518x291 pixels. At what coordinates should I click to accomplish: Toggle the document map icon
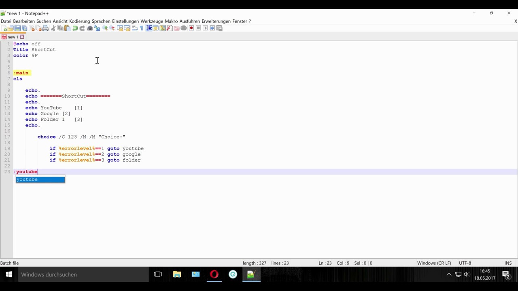pyautogui.click(x=163, y=28)
